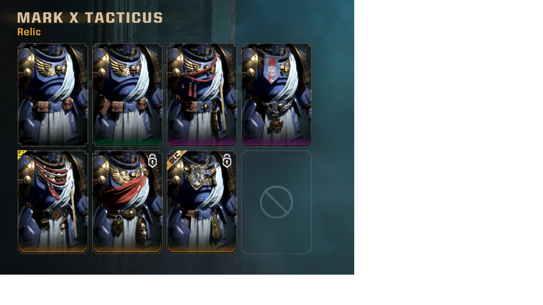Choose the locked chest with red sash
Screen dimensions: 543x305
click(127, 202)
